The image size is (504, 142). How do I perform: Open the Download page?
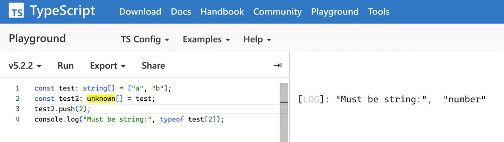[140, 11]
